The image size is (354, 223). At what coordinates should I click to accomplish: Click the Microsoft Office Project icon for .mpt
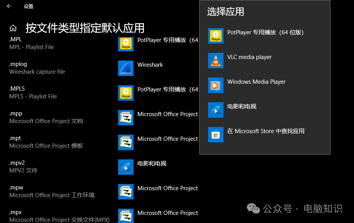(x=126, y=142)
